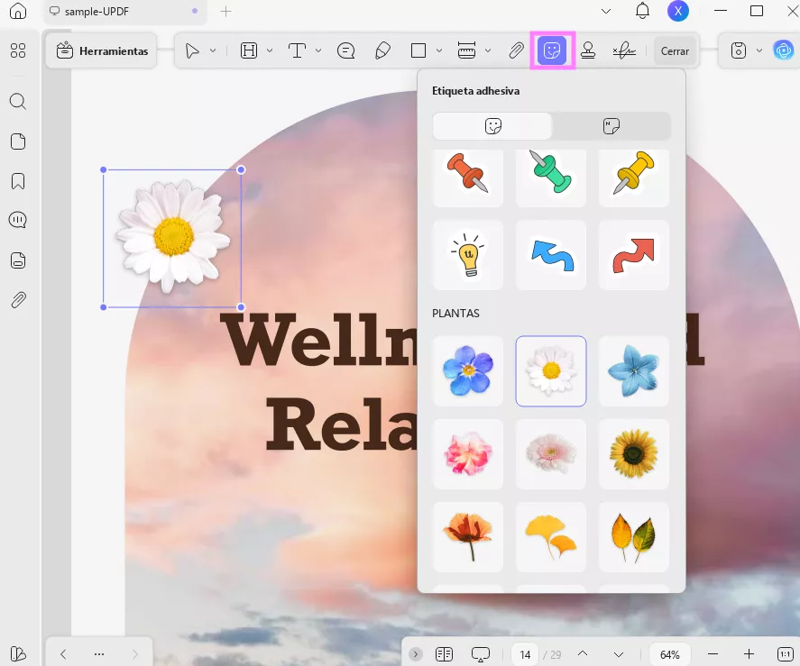Select the signature tool
The height and width of the screenshot is (666, 800).
pos(624,50)
